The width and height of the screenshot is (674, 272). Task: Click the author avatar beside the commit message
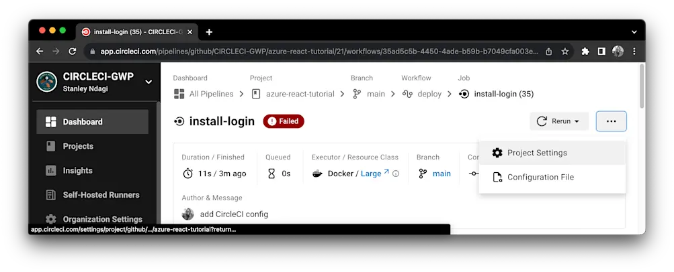[x=188, y=214]
